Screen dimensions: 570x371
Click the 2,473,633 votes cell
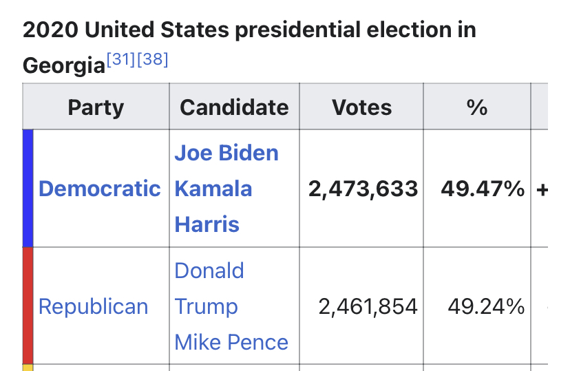point(363,189)
